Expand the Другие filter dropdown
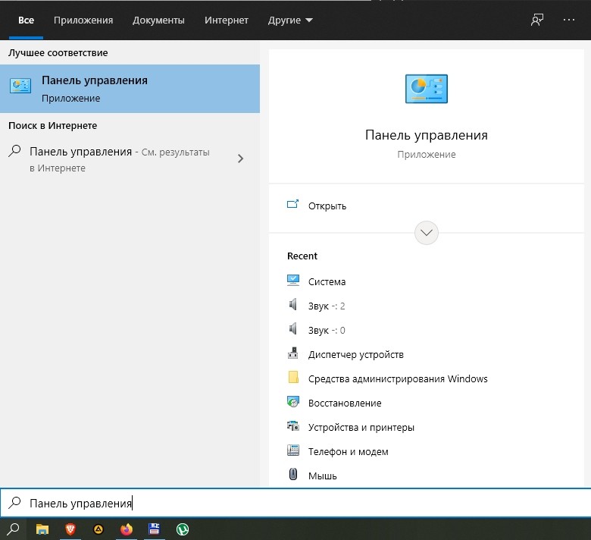Image resolution: width=591 pixels, height=540 pixels. 290,20
